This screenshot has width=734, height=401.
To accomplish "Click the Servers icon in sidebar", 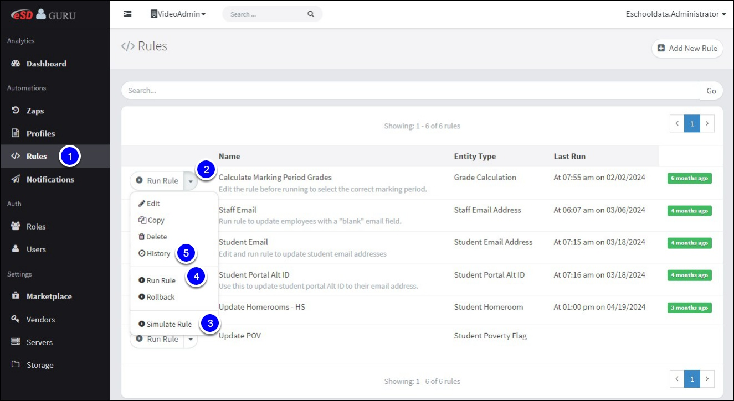I will 16,342.
